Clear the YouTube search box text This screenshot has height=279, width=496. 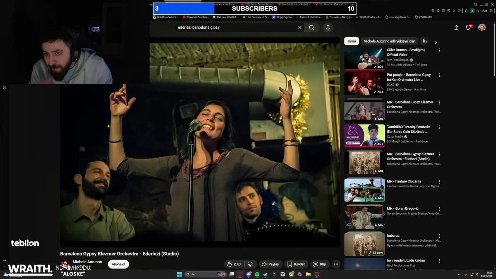click(300, 28)
